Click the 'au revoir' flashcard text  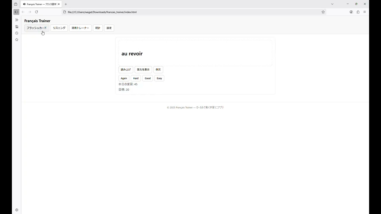[132, 53]
